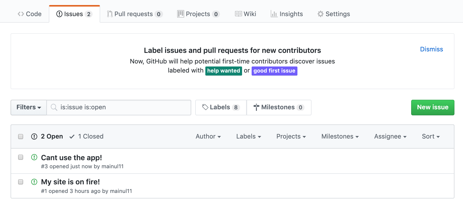Expand the Milestones filter dropdown

click(x=340, y=137)
